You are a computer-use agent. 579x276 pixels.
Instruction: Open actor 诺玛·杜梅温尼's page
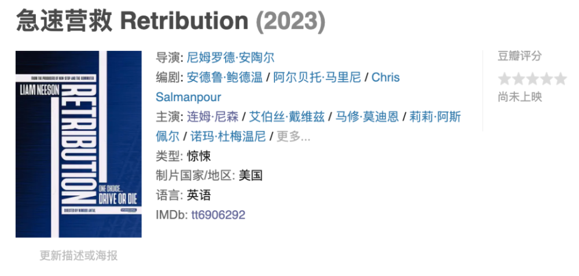(228, 137)
